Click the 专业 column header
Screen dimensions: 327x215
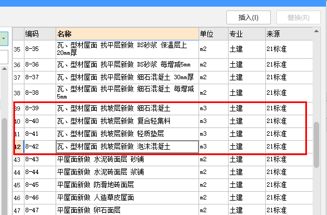coord(247,34)
